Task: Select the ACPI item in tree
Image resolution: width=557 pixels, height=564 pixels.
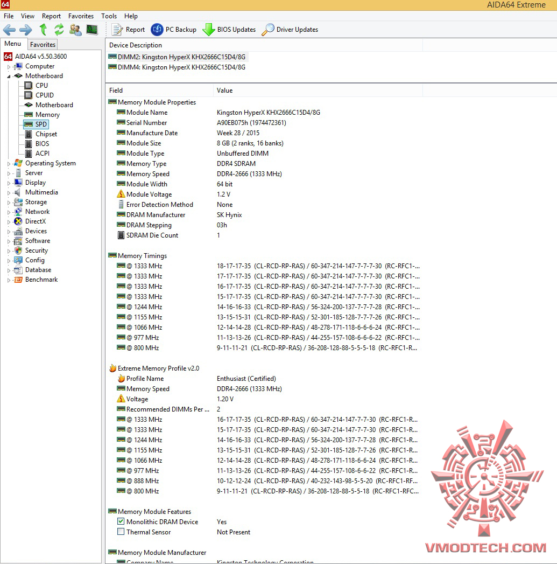Action: pos(37,154)
